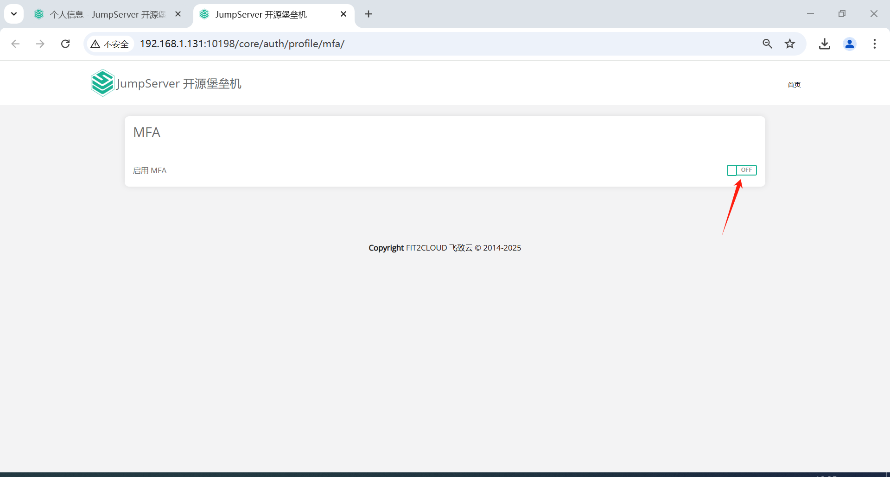Screen dimensions: 890x477
Task: Close the 个人信息 tab
Action: click(178, 14)
